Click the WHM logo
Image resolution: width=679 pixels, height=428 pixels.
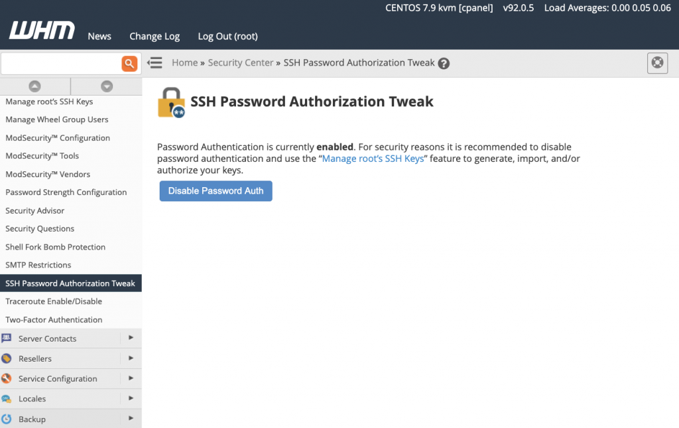[x=42, y=31]
